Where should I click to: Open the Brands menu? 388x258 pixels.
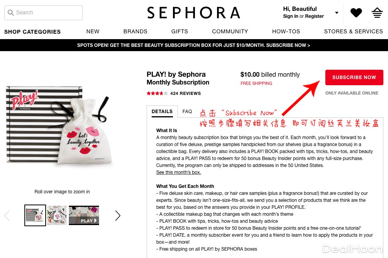pyautogui.click(x=135, y=31)
